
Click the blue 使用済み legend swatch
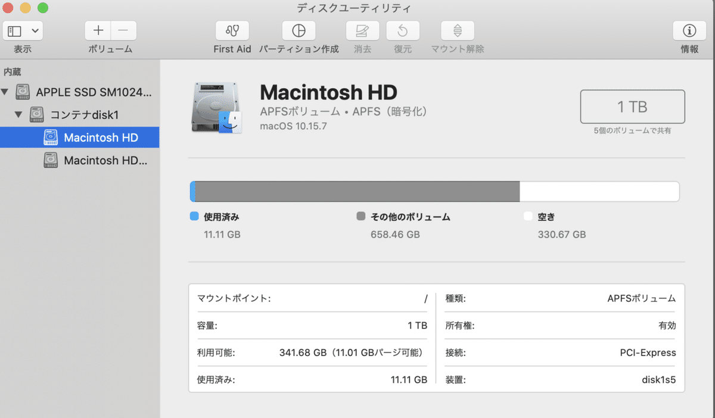tap(194, 217)
